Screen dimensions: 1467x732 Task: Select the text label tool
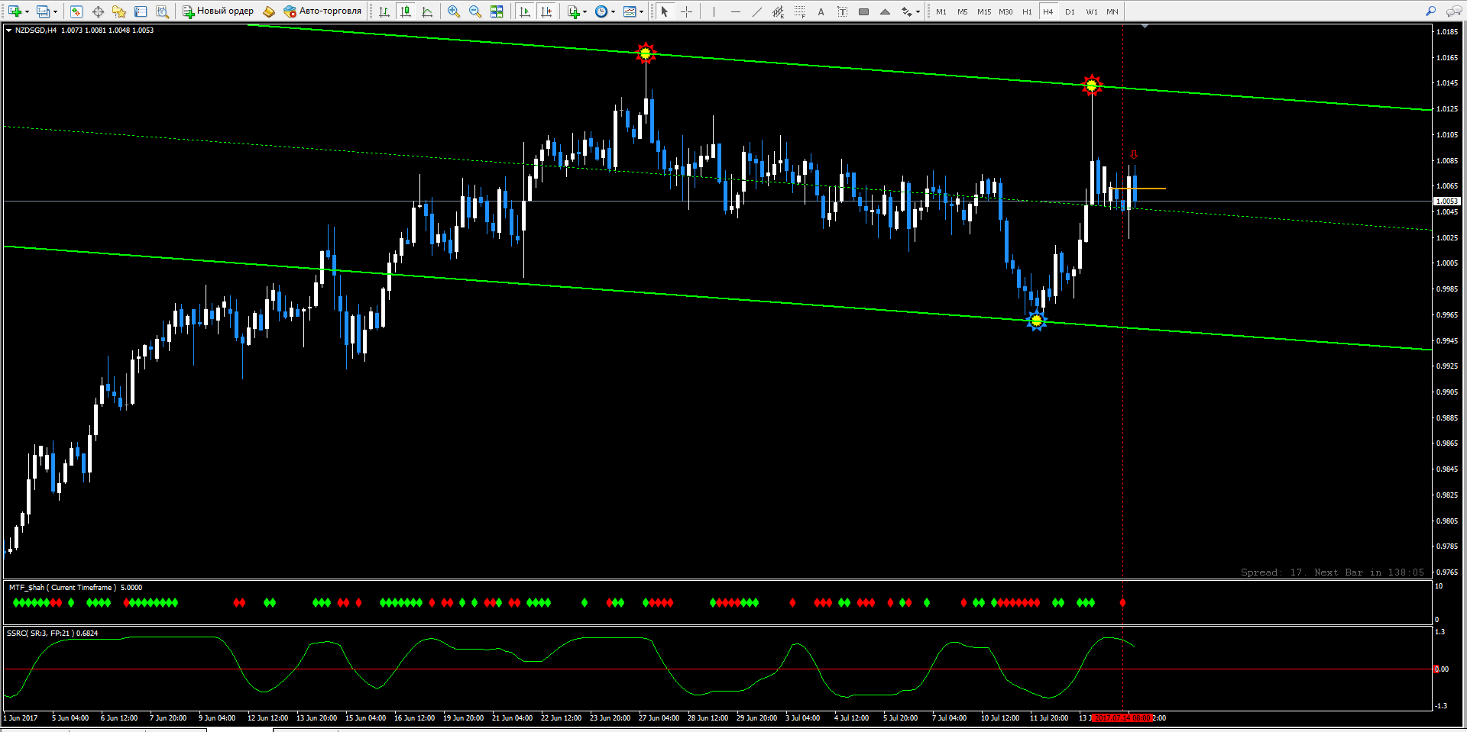(x=842, y=11)
